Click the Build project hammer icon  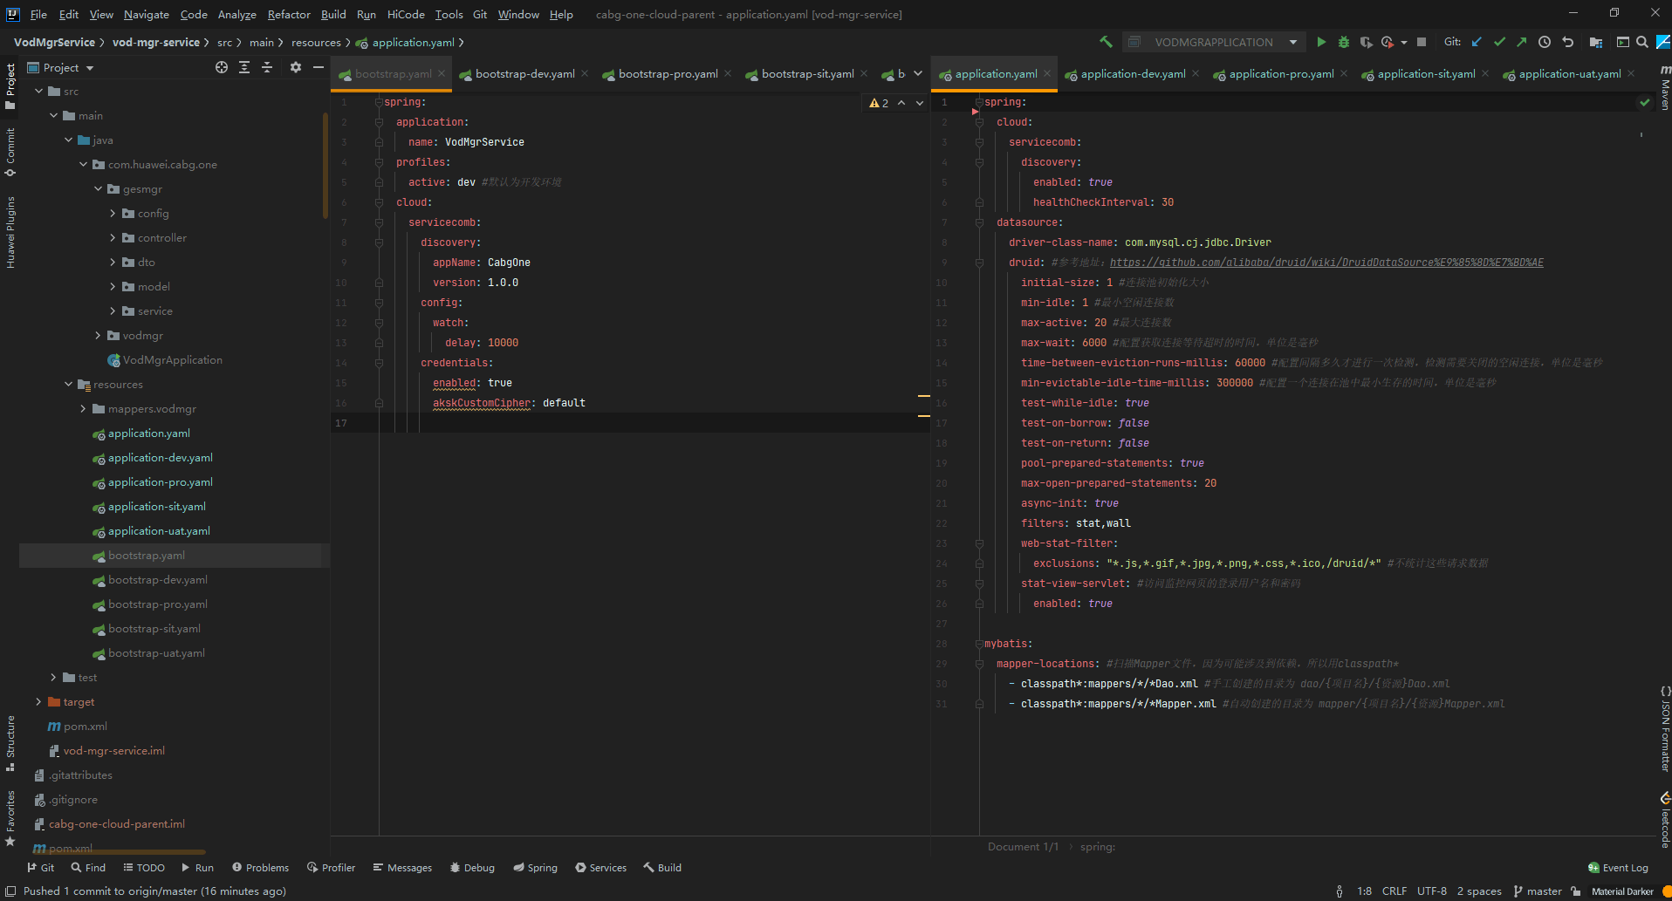(1106, 42)
